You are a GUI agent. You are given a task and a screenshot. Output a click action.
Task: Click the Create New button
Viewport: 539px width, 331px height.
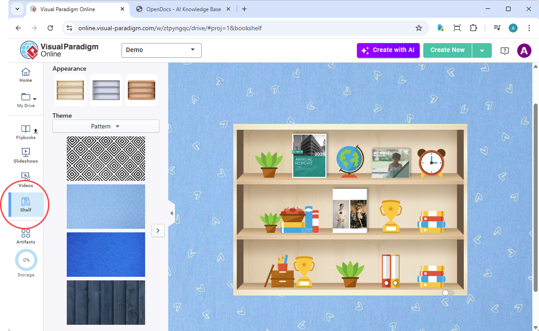[x=447, y=50]
